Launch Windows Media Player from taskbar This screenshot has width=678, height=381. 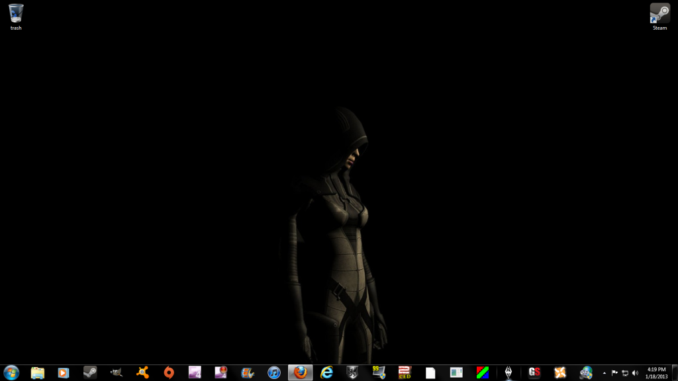tap(64, 372)
